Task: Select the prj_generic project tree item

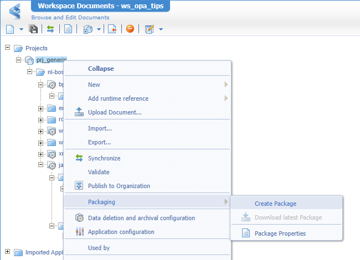Action: point(51,60)
